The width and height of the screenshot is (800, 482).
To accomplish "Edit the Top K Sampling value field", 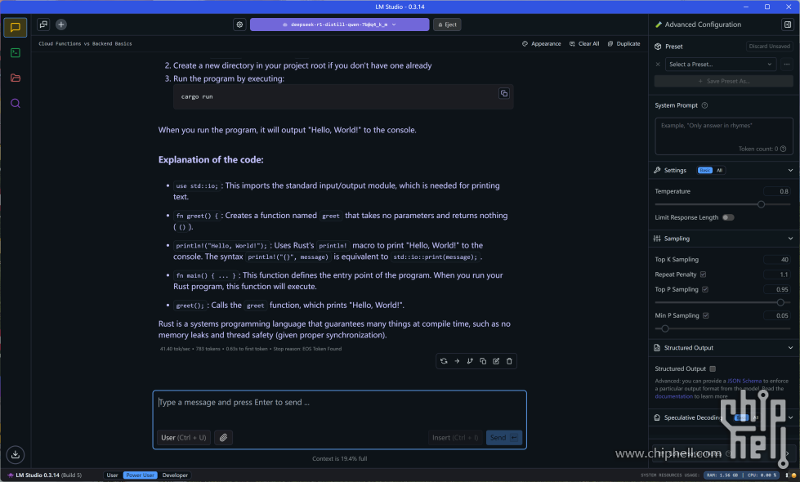I will pyautogui.click(x=777, y=260).
